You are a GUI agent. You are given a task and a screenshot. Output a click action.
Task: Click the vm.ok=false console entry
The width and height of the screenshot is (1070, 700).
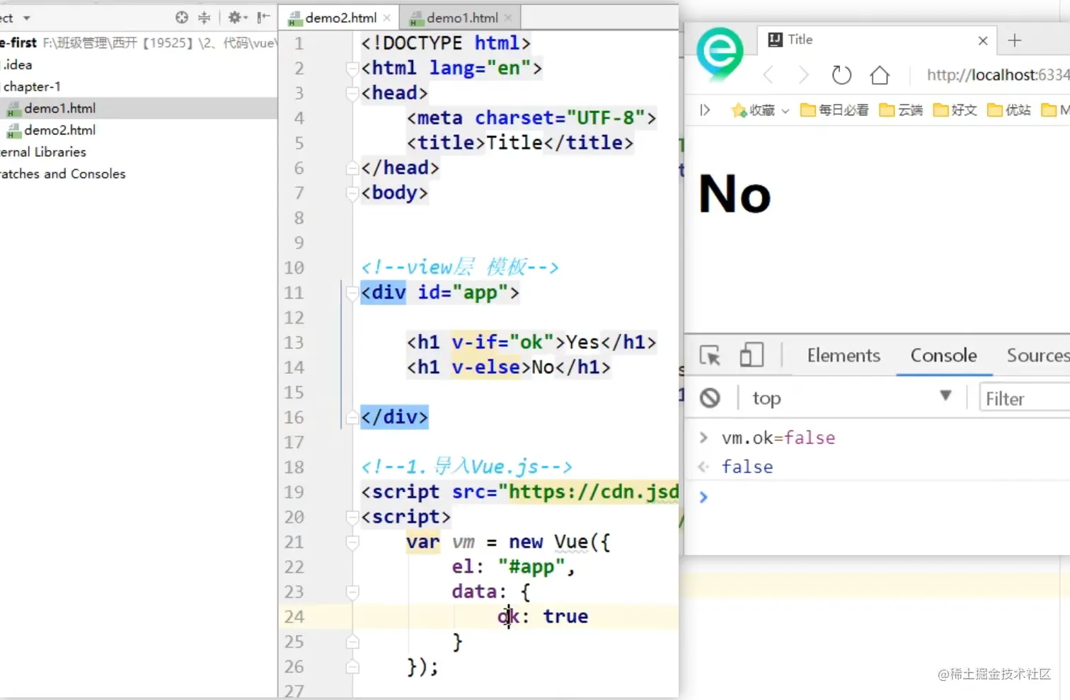pos(778,438)
